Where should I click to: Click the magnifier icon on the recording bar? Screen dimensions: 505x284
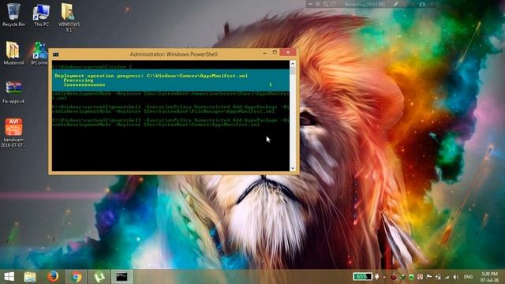(x=326, y=4)
